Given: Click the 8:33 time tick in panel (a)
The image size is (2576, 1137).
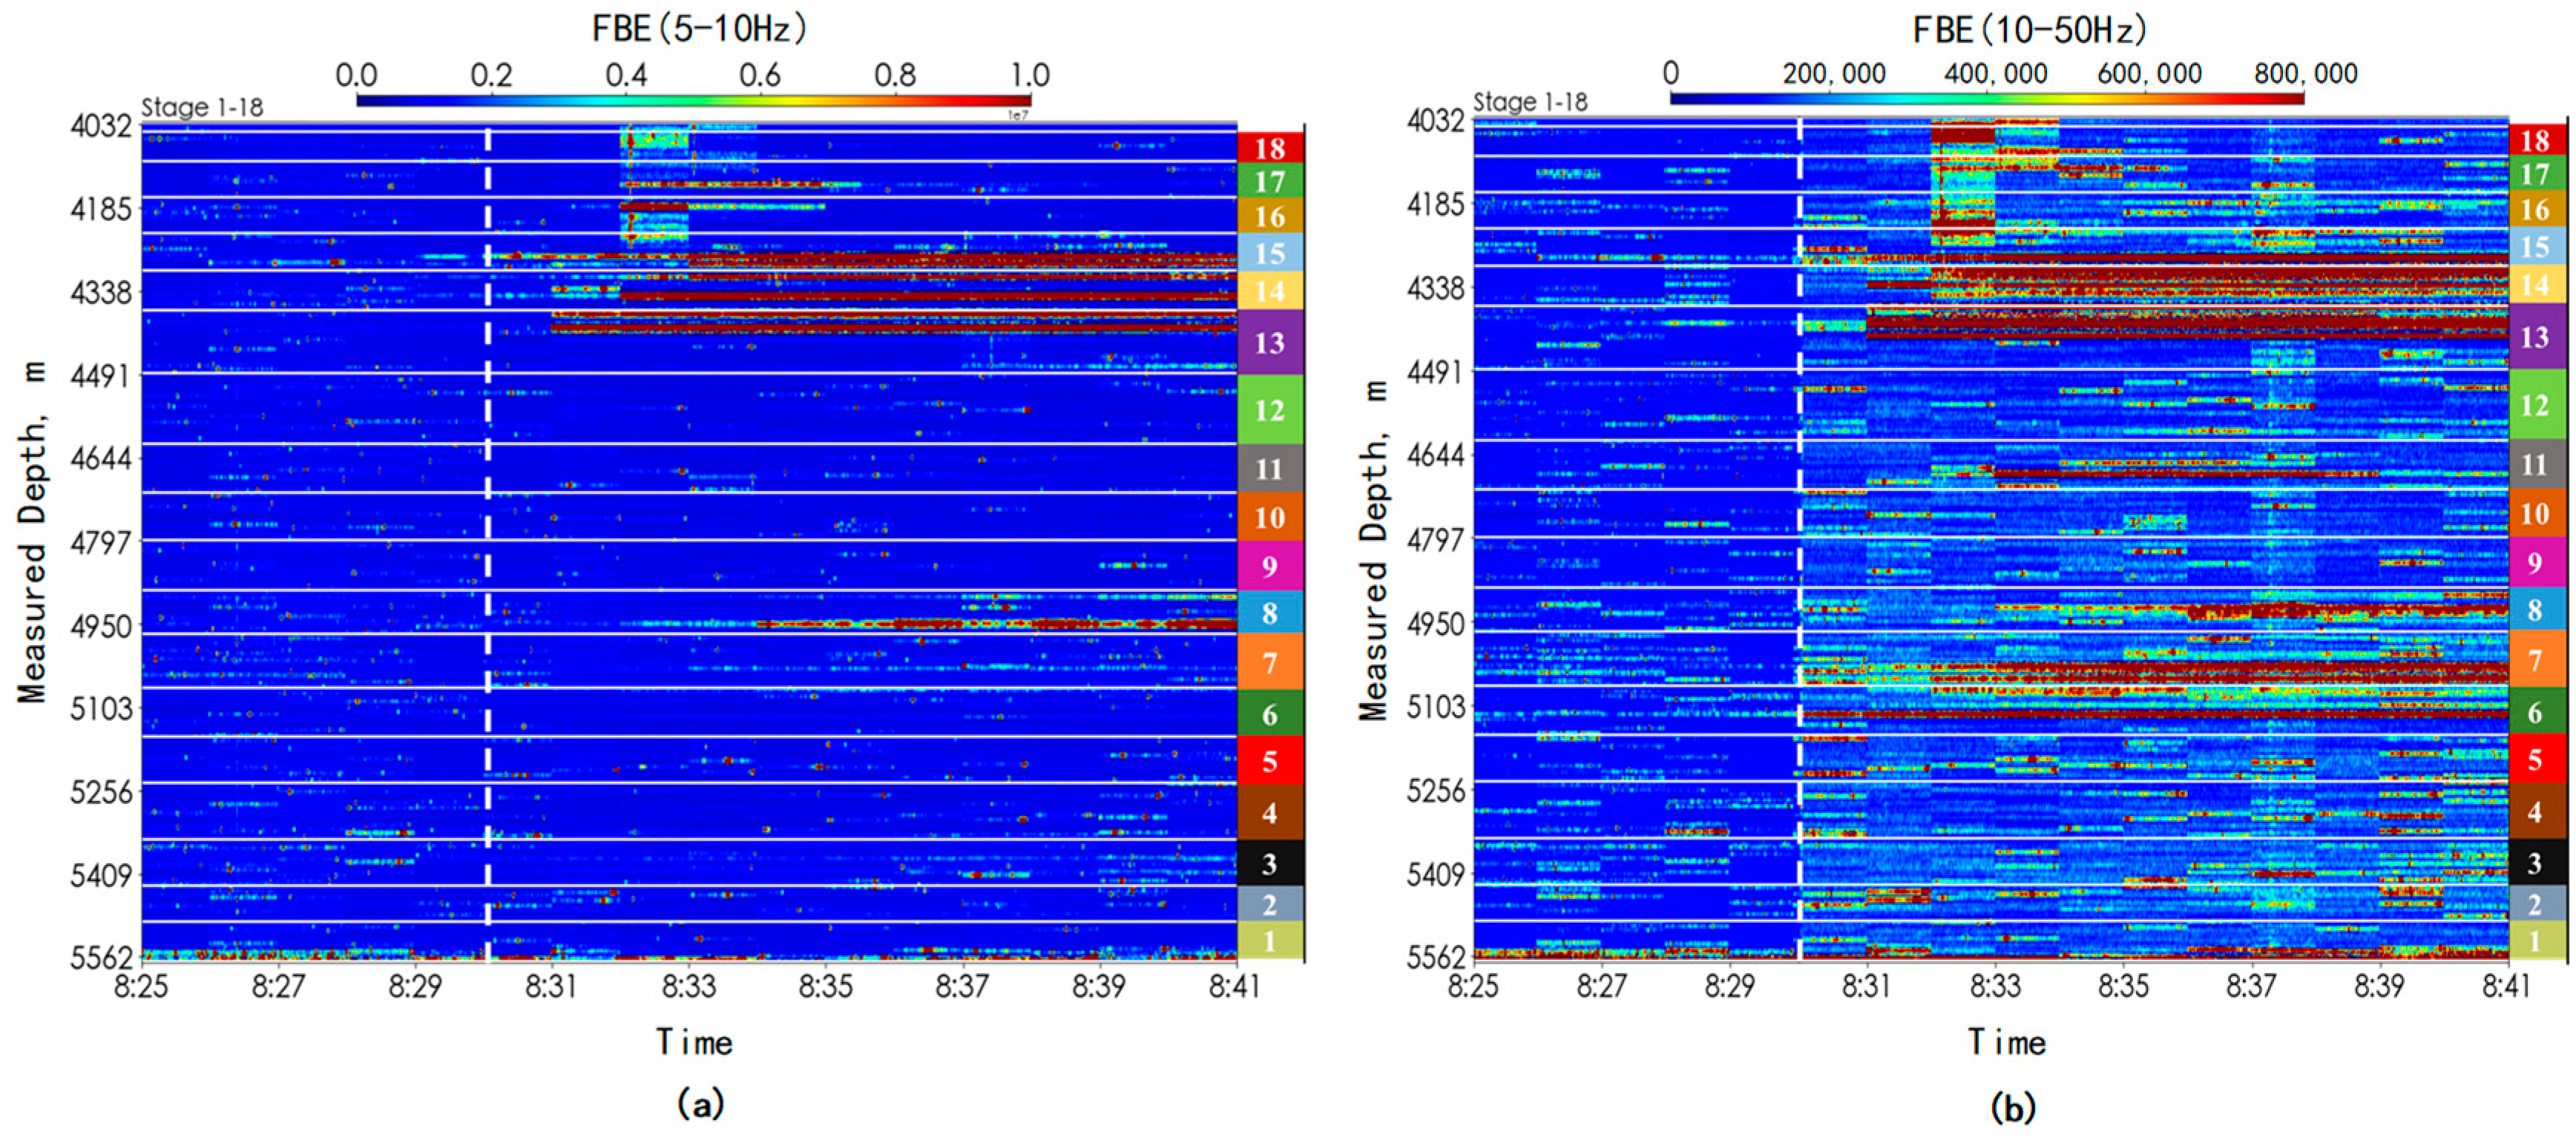Looking at the screenshot, I should (x=688, y=987).
